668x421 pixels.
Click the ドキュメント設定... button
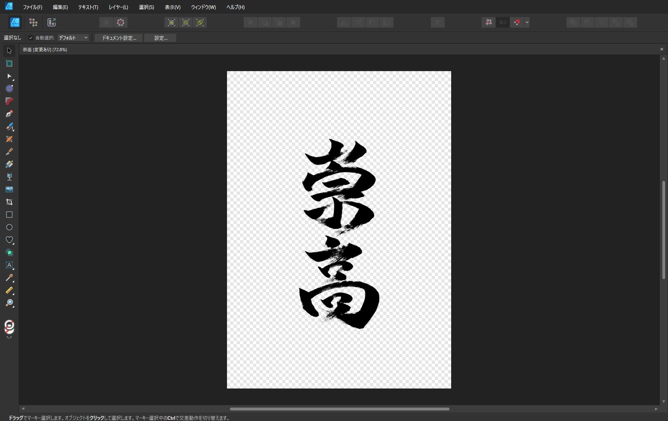[x=119, y=38]
